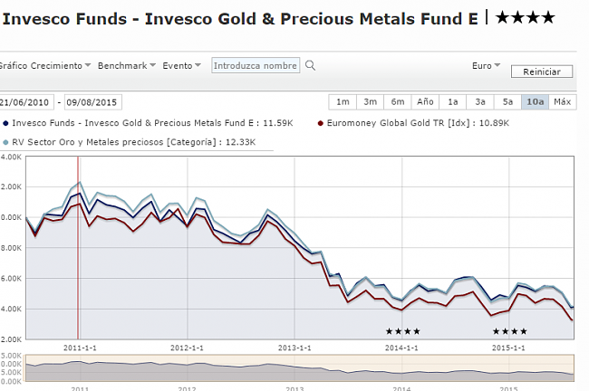The image size is (589, 391).
Task: Select the 1m time range
Action: pos(343,101)
